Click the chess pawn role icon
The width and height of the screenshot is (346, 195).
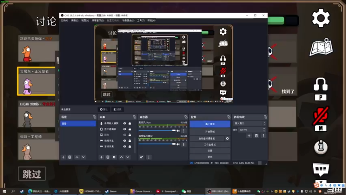[320, 147]
